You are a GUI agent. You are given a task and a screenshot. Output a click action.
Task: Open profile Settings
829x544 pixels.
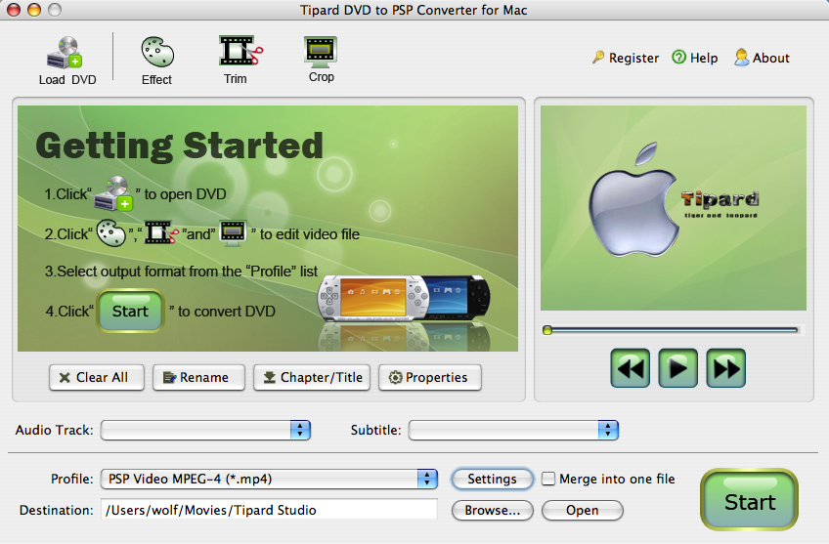(x=493, y=479)
